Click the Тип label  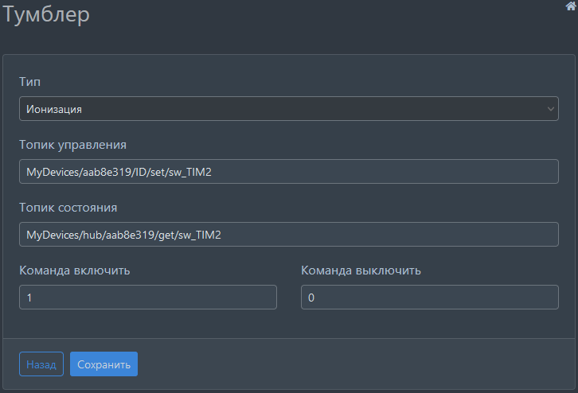point(29,82)
